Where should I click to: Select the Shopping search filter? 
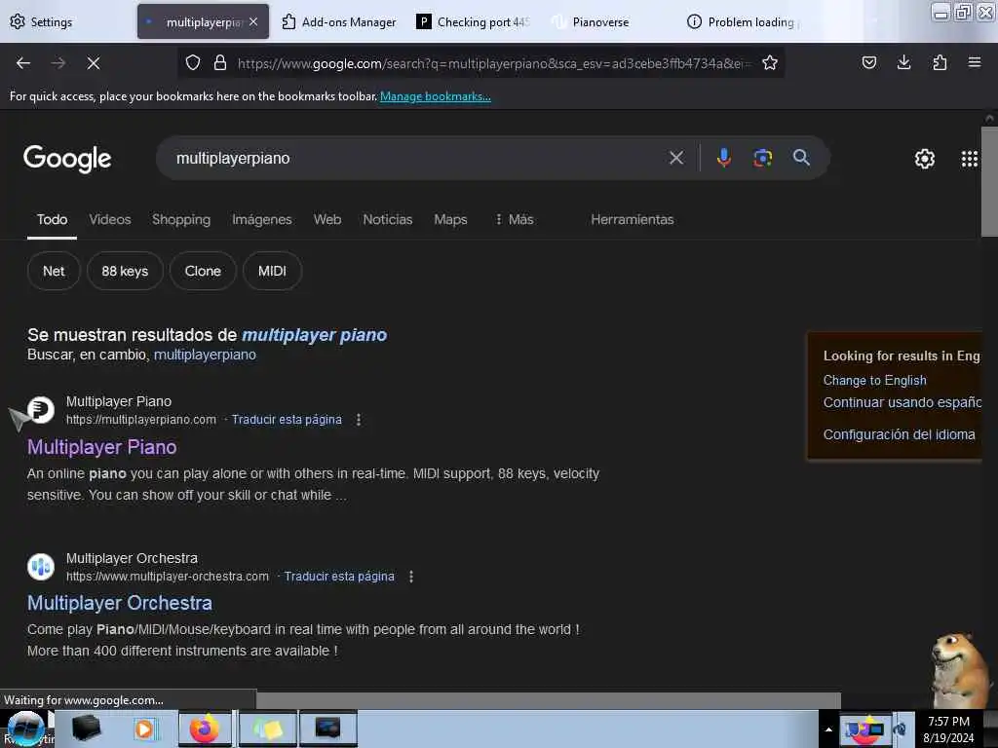click(181, 219)
